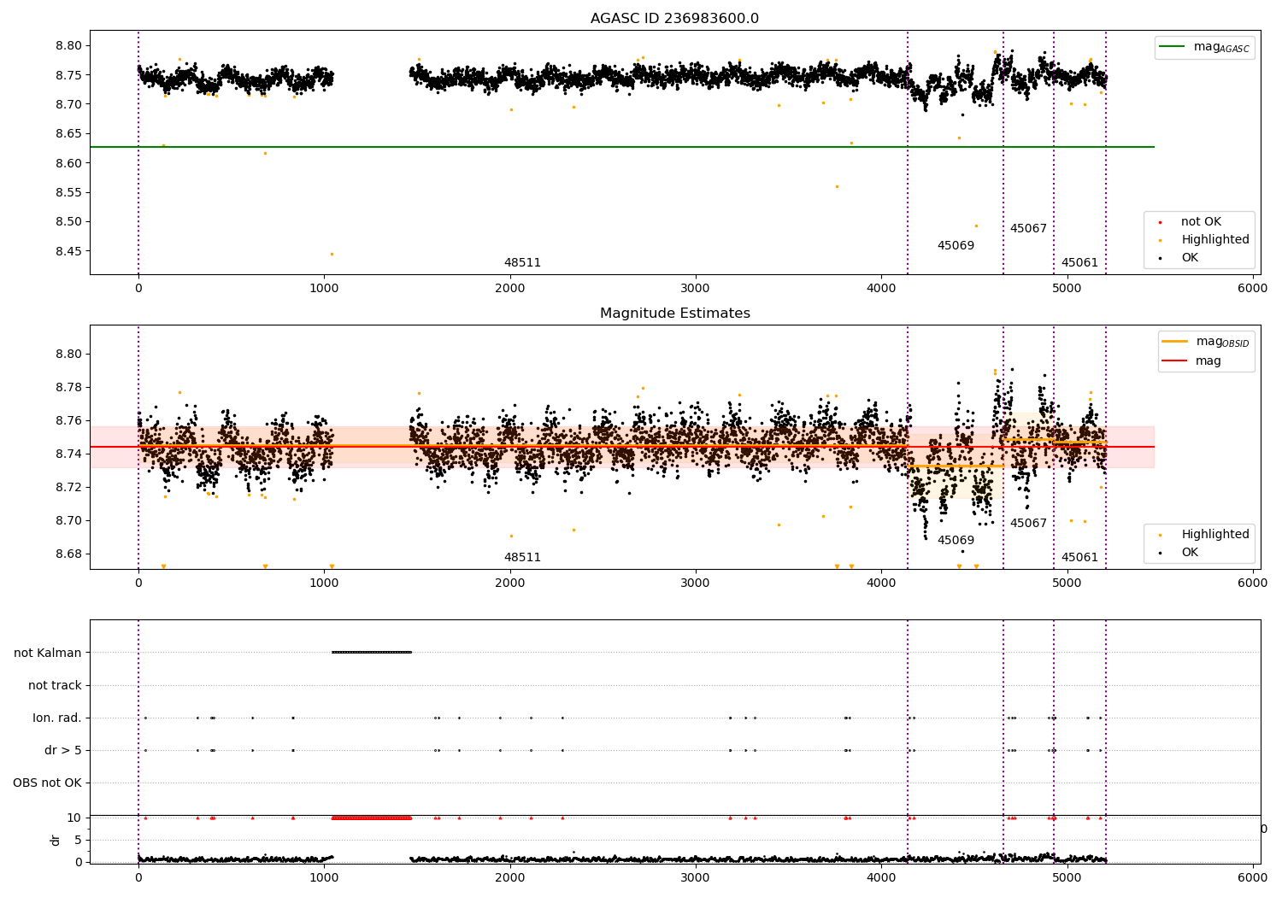Click observation label 45061 in top plot
Viewport: 1282px width, 897px height.
click(1079, 263)
